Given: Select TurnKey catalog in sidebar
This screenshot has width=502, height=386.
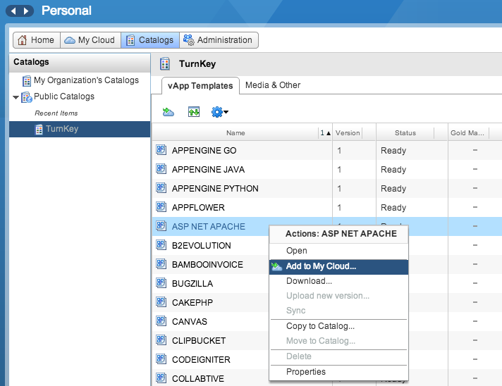Looking at the screenshot, I should pyautogui.click(x=80, y=129).
